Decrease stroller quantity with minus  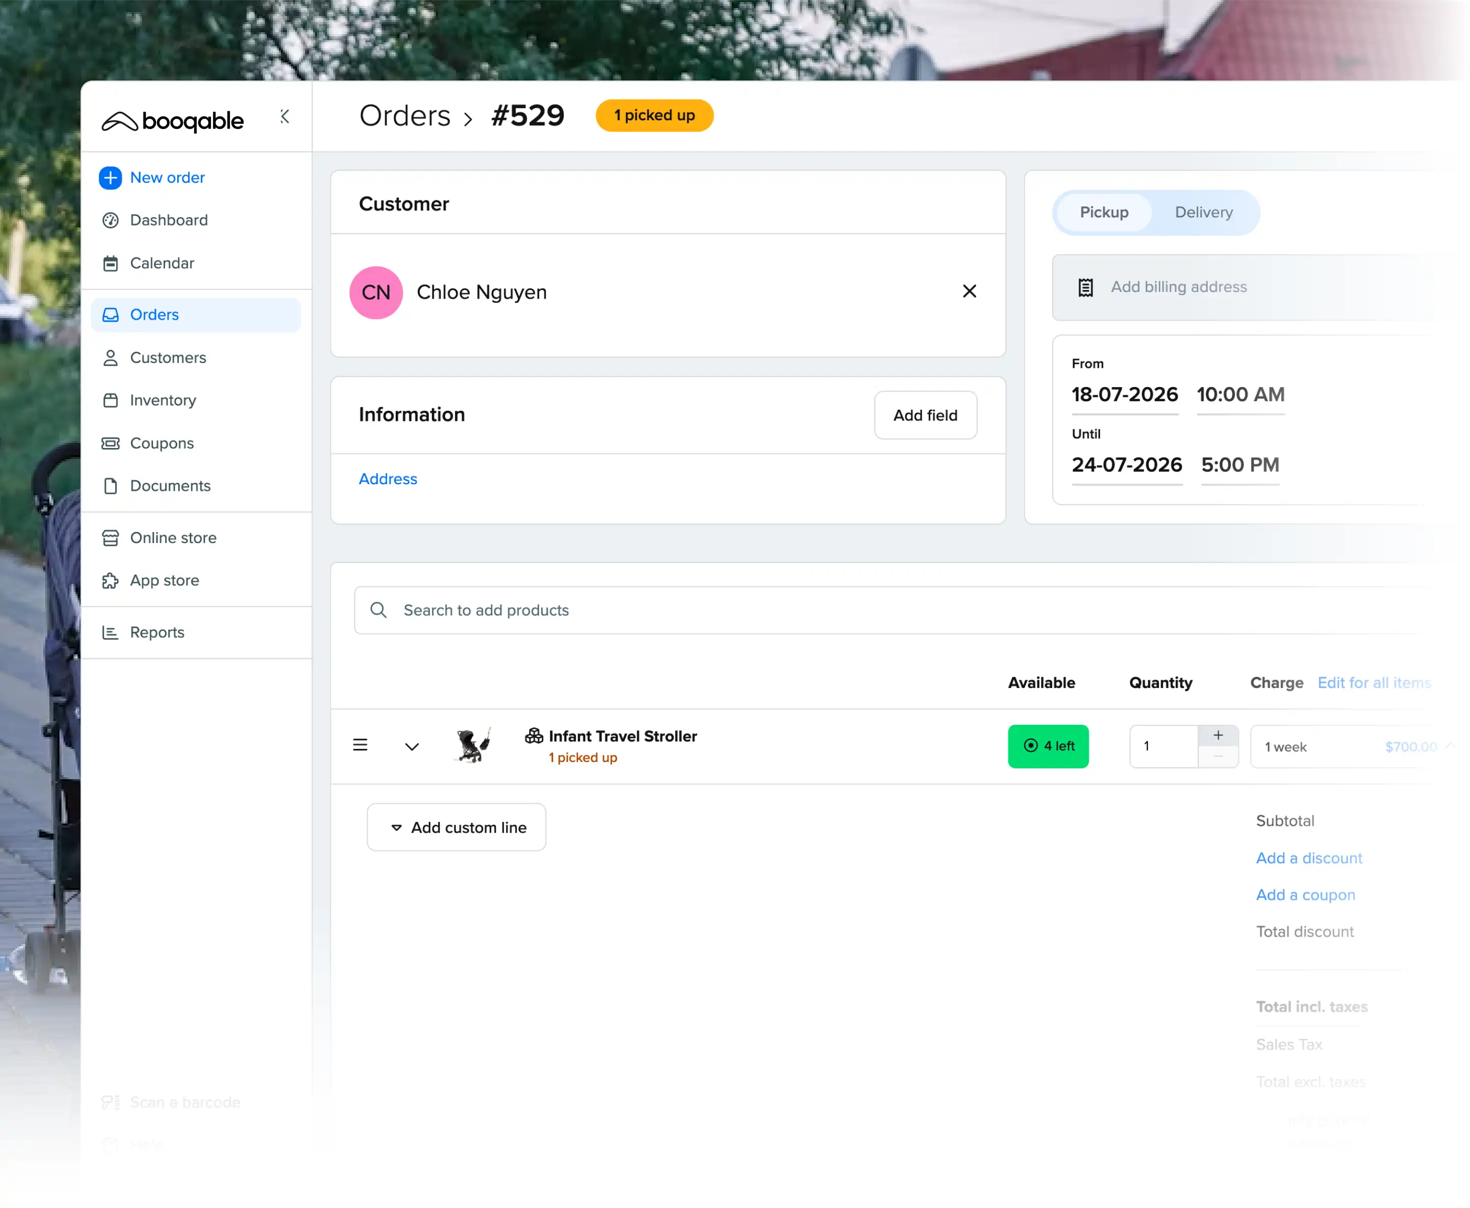click(x=1218, y=757)
